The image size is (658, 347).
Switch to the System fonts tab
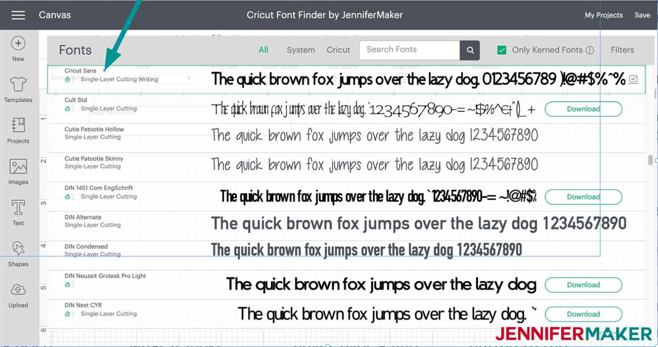pos(301,50)
